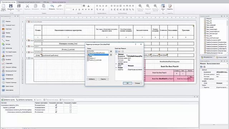Click alphabetical sort icon in dialog property grid

click(119, 51)
